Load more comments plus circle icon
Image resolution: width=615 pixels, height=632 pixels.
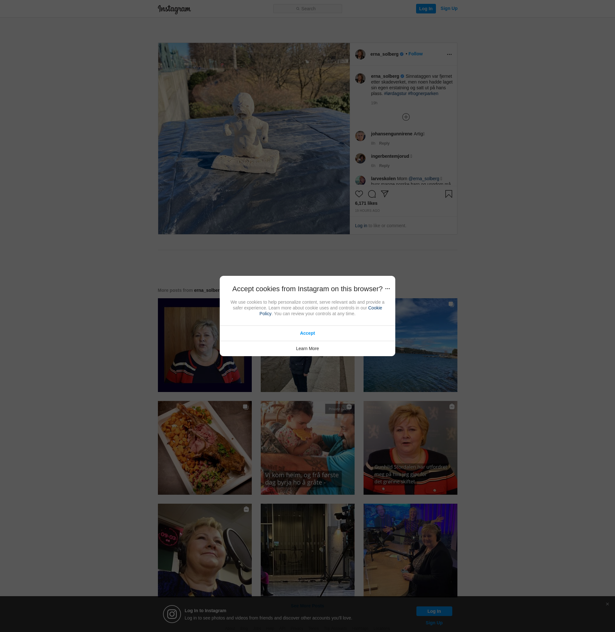pos(406,117)
